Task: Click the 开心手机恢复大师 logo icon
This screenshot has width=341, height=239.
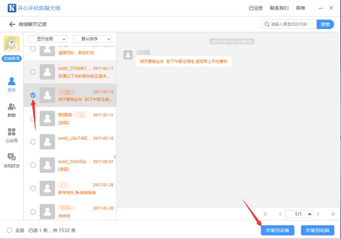Action: [12, 8]
